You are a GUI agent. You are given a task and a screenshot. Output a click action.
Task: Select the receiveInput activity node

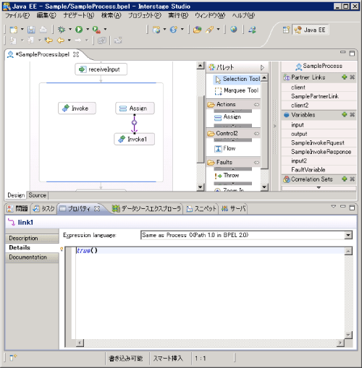point(101,69)
